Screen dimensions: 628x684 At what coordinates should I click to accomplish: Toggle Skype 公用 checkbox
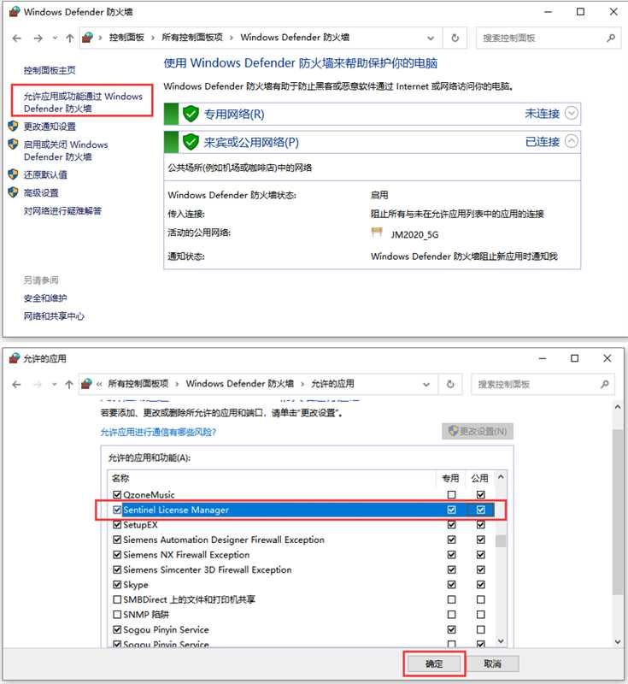481,585
